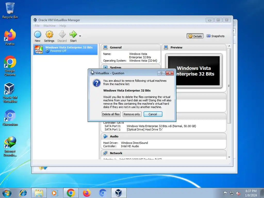The height and width of the screenshot is (198, 264).
Task: Click Remove only button
Action: coord(132,114)
